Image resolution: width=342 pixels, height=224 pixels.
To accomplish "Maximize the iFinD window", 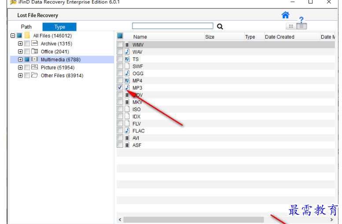I will (x=311, y=2).
